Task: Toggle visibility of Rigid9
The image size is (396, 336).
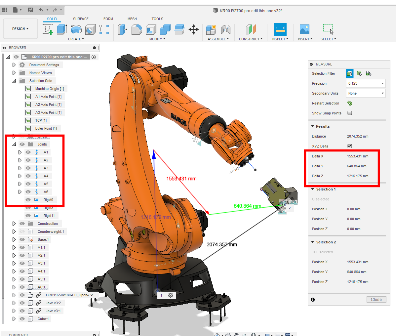Action: point(28,200)
